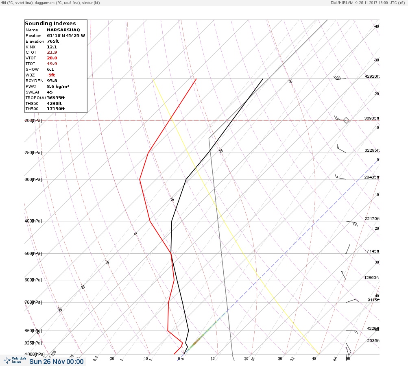Click the 'Hiti (°C, svört lína)' legend header
The image size is (408, 366).
[x=17, y=2]
